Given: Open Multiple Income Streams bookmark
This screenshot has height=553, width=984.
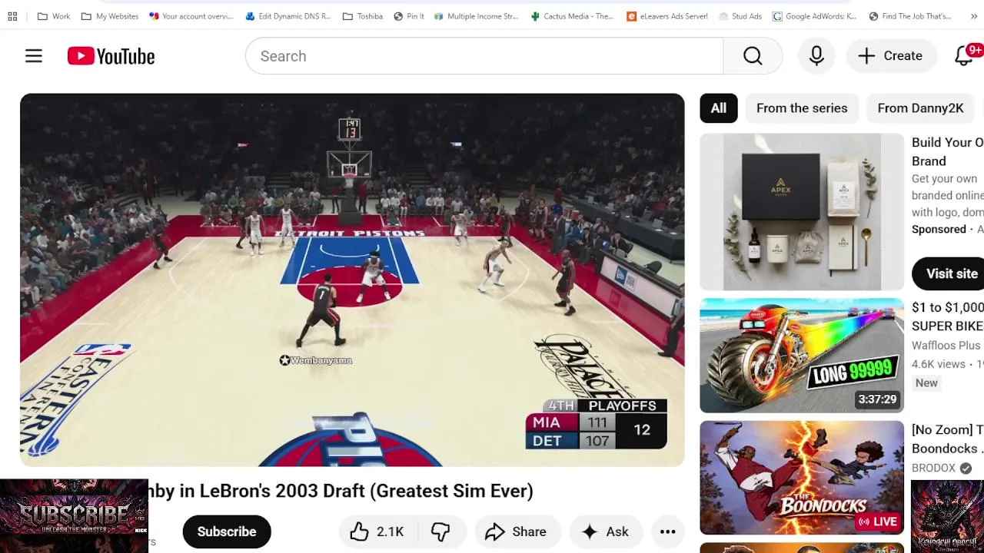Looking at the screenshot, I should click(x=476, y=16).
